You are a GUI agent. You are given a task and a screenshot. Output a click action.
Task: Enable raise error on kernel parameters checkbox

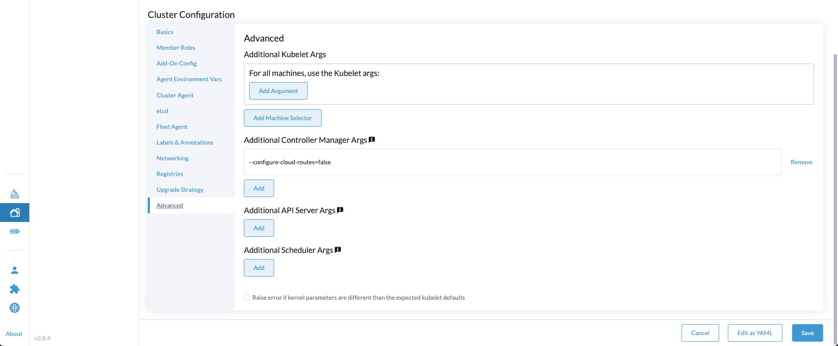pos(247,298)
